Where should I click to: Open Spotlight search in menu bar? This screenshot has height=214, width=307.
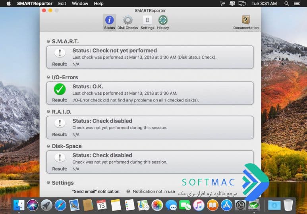[x=287, y=4]
